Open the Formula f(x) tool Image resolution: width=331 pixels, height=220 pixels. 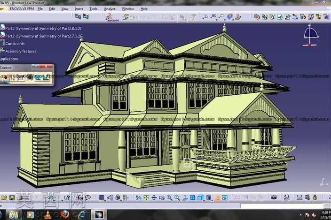click(x=80, y=197)
